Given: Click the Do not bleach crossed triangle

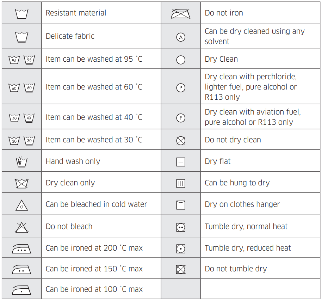Looking at the screenshot, I should coord(21,227).
